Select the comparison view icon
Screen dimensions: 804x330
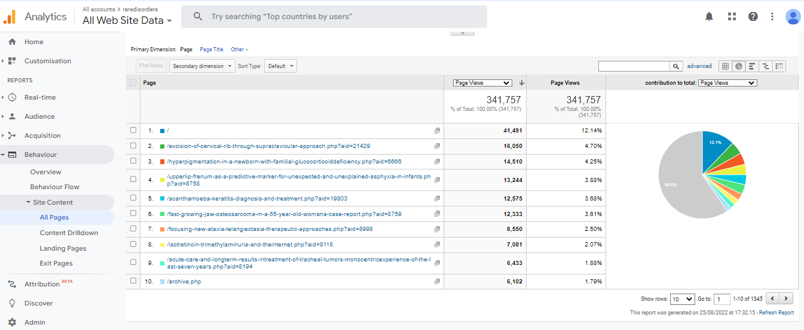pos(766,66)
